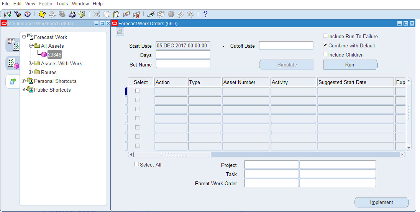Open the Window menu
The height and width of the screenshot is (212, 420).
pyautogui.click(x=80, y=4)
